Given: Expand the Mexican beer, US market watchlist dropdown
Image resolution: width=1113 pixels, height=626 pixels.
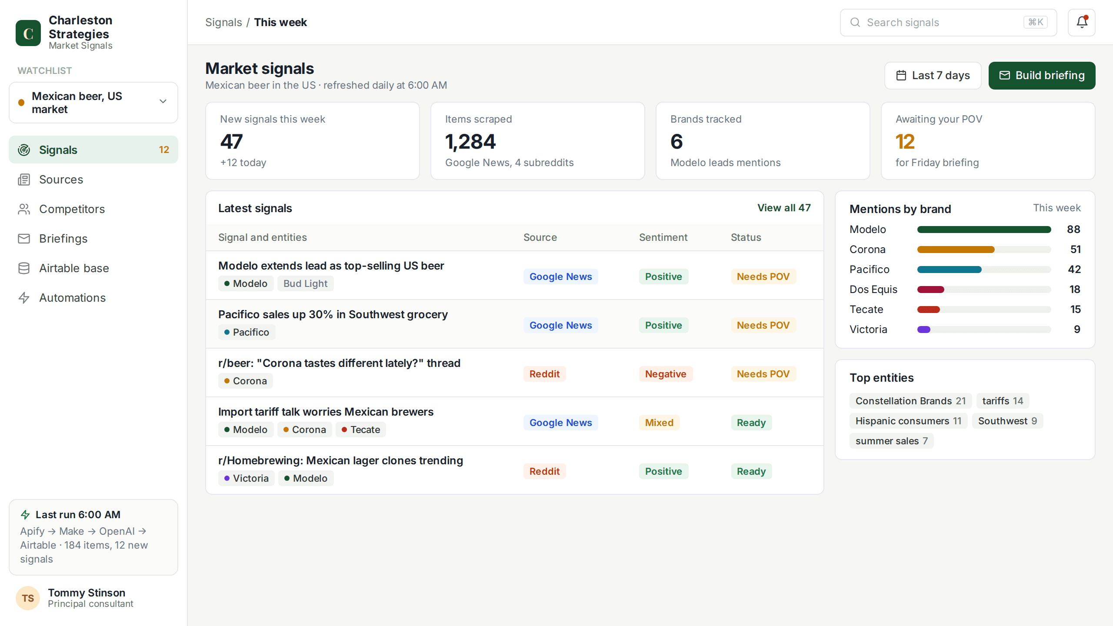Looking at the screenshot, I should coord(93,103).
